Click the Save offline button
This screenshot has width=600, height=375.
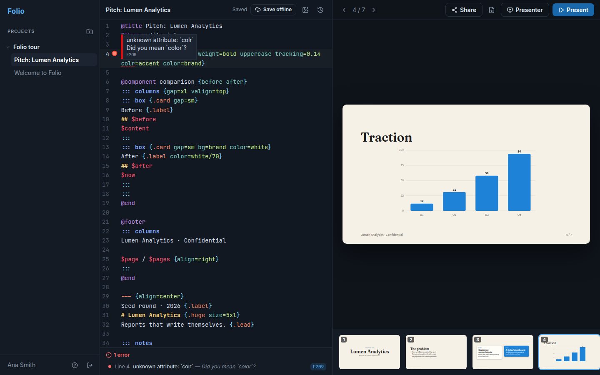(273, 10)
